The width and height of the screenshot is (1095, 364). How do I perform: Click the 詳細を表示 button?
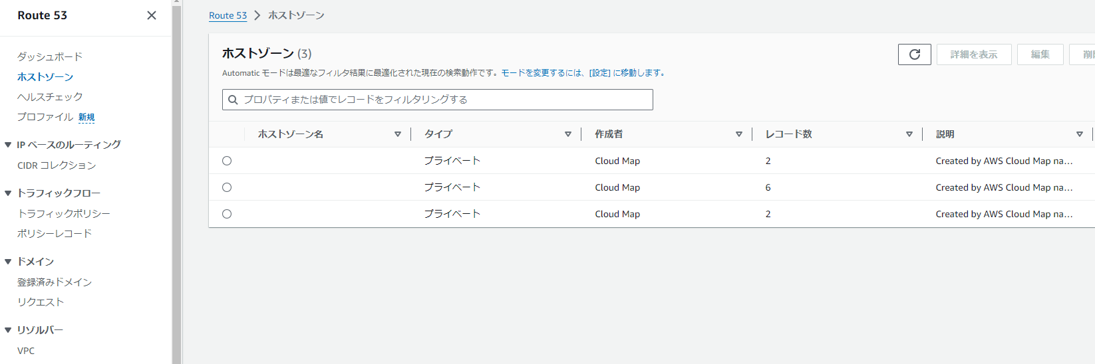974,54
